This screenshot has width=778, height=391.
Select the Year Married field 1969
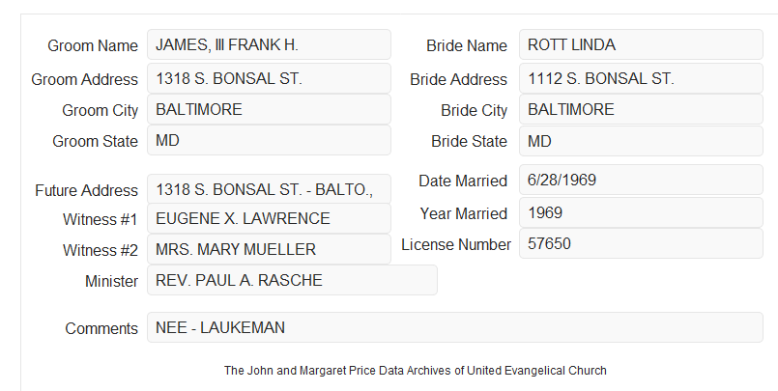(641, 212)
